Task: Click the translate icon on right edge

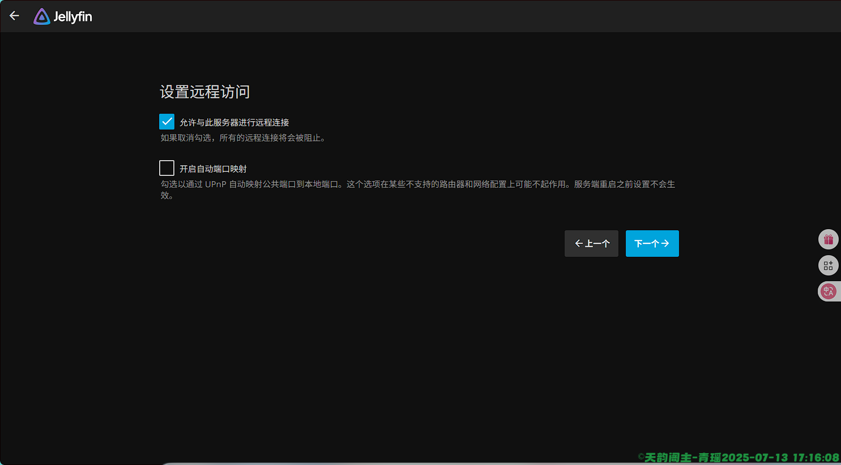Action: tap(829, 291)
